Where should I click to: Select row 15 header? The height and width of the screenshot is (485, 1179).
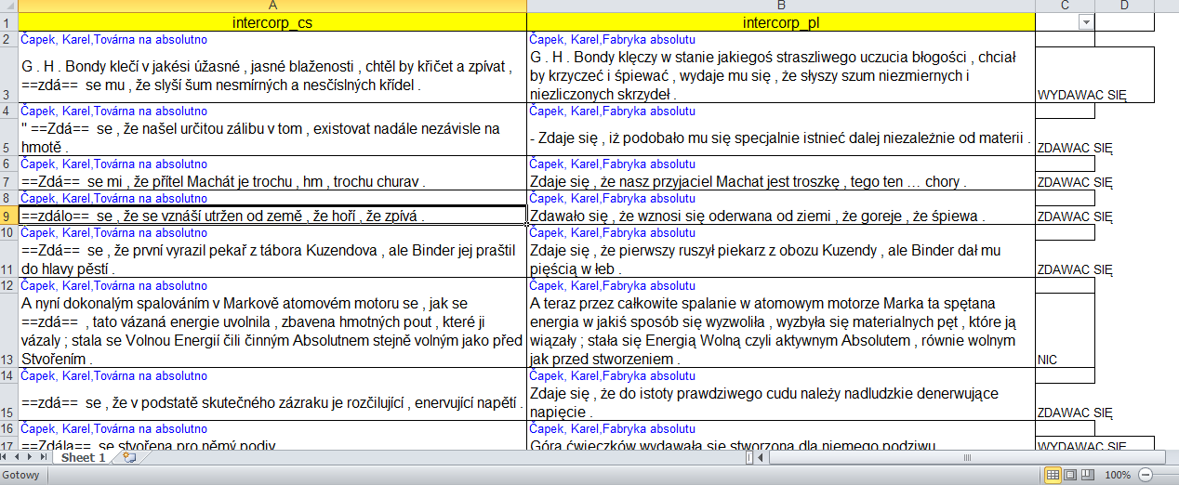[8, 402]
